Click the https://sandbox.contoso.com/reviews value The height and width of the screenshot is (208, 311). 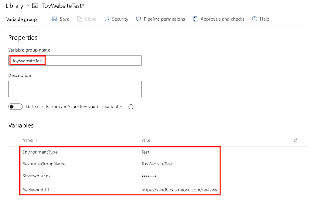179,190
